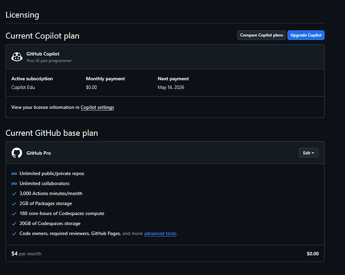Click the Upgrade Copilot button
The width and height of the screenshot is (345, 275).
point(306,35)
